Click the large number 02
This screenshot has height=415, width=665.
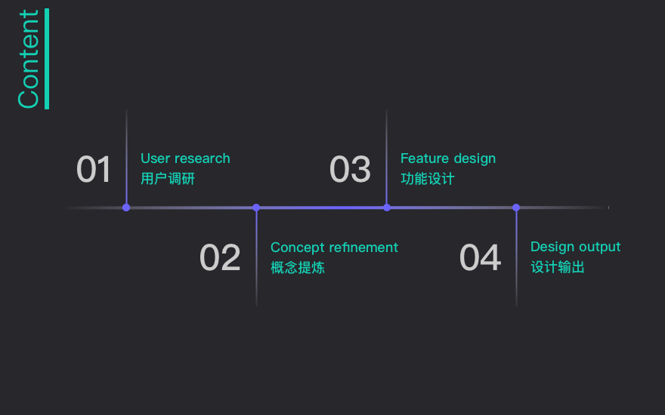click(x=220, y=258)
